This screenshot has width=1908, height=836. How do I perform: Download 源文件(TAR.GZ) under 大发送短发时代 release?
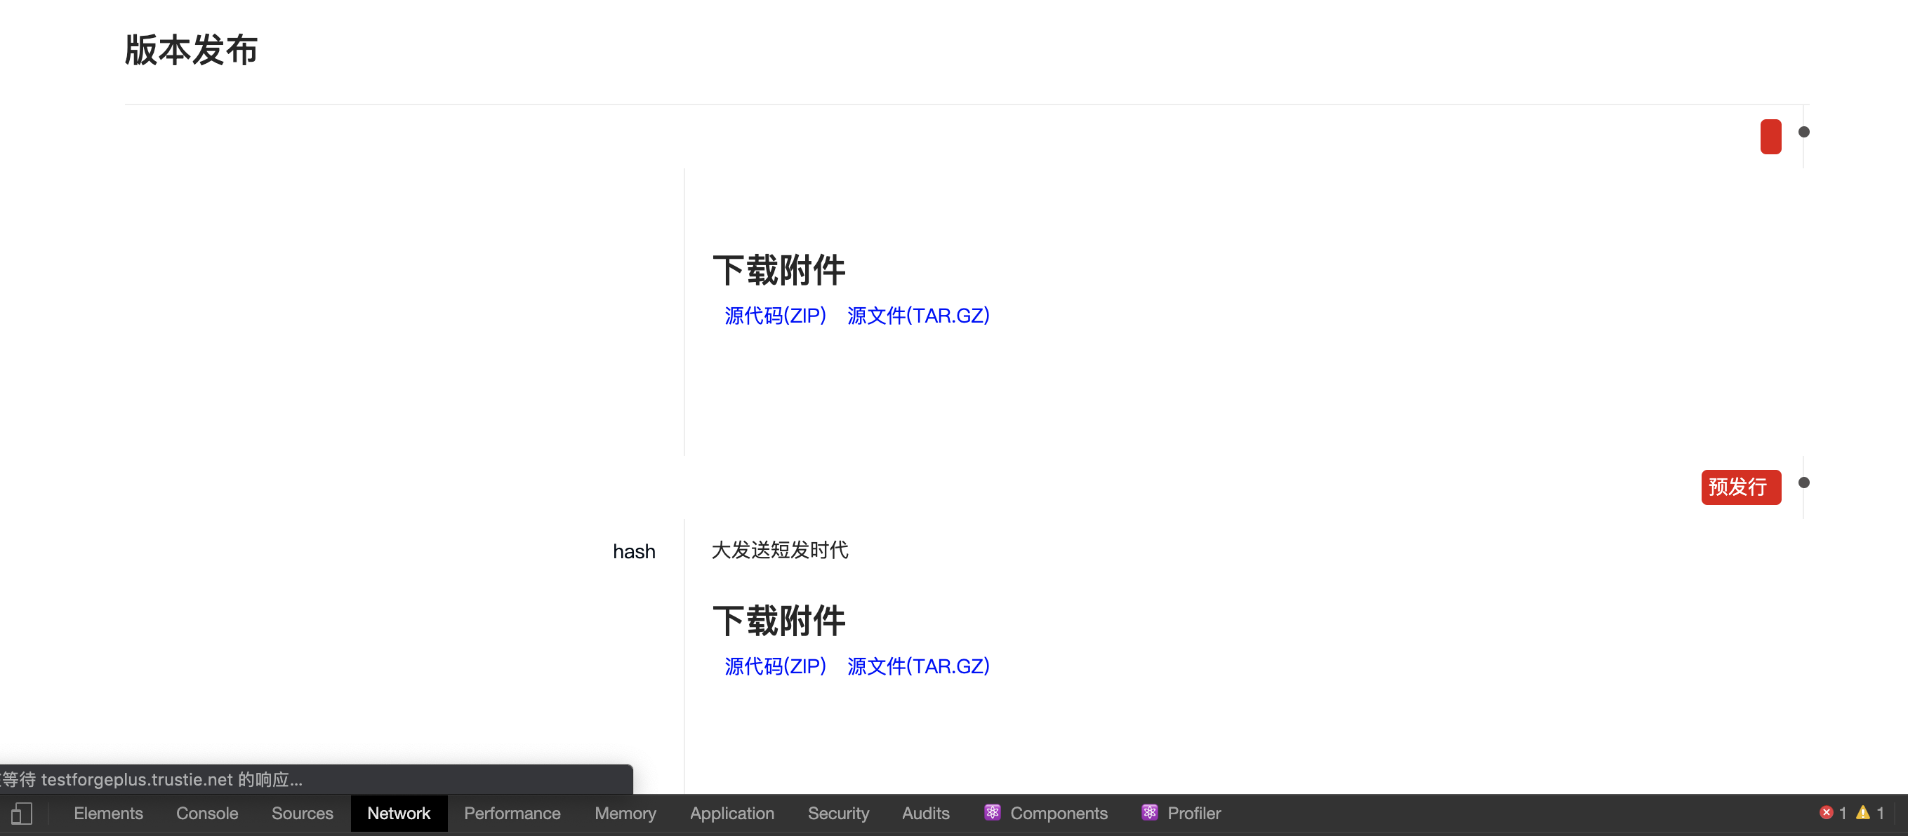point(918,666)
